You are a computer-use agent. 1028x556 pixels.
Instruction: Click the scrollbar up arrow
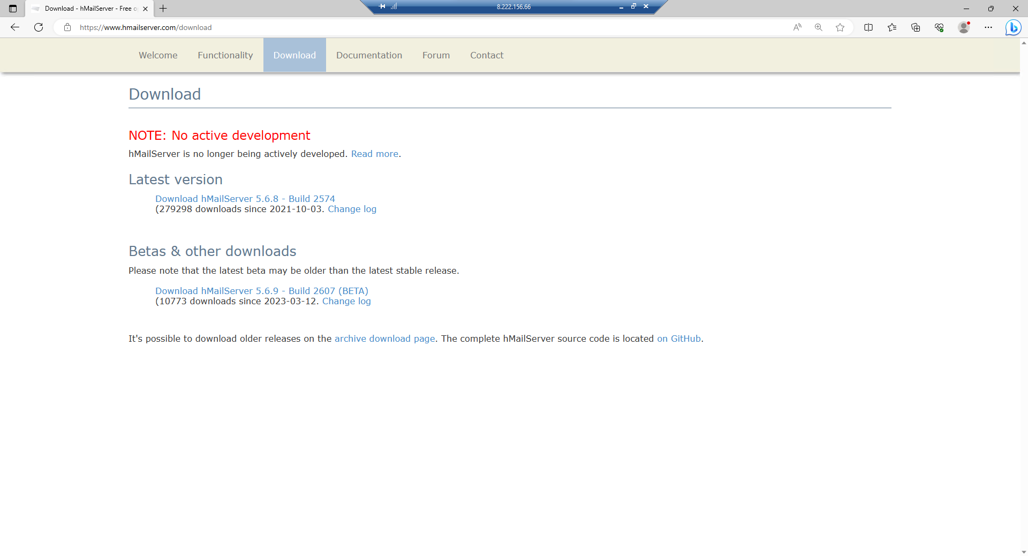pyautogui.click(x=1024, y=42)
